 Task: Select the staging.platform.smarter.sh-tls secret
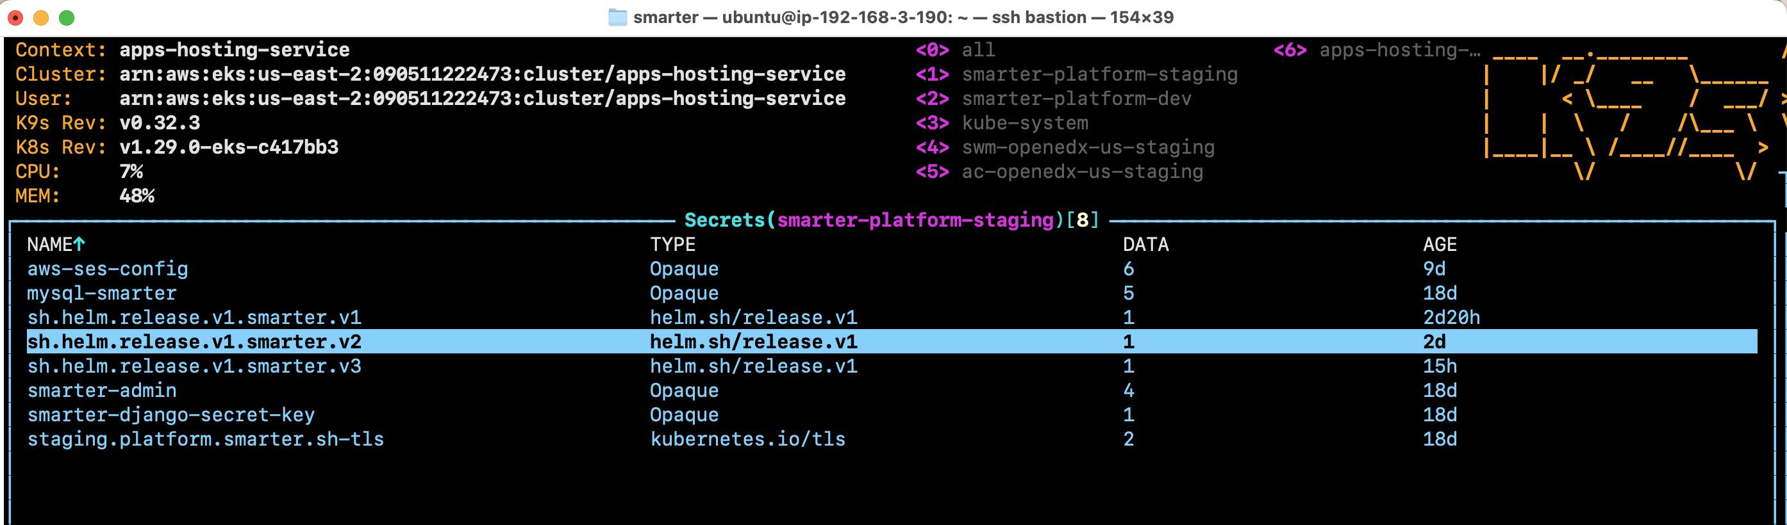coord(892,439)
